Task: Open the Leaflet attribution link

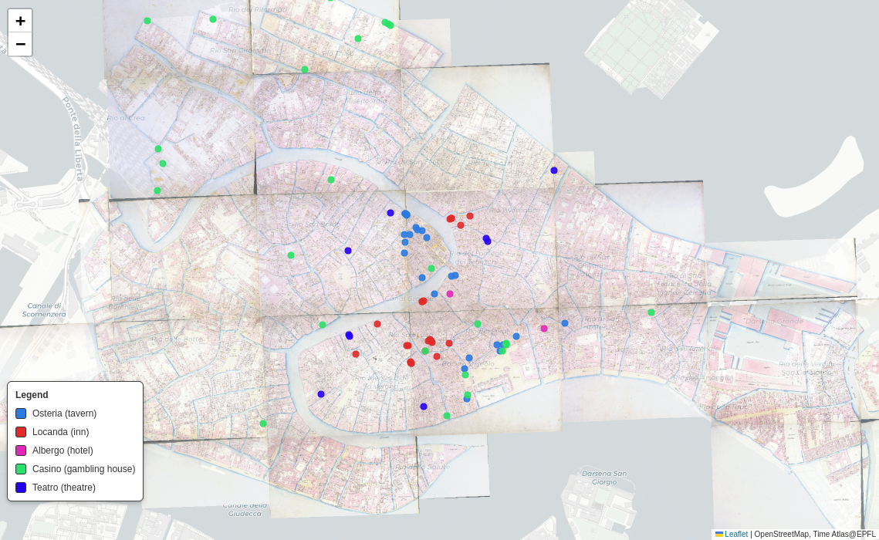Action: pyautogui.click(x=736, y=534)
